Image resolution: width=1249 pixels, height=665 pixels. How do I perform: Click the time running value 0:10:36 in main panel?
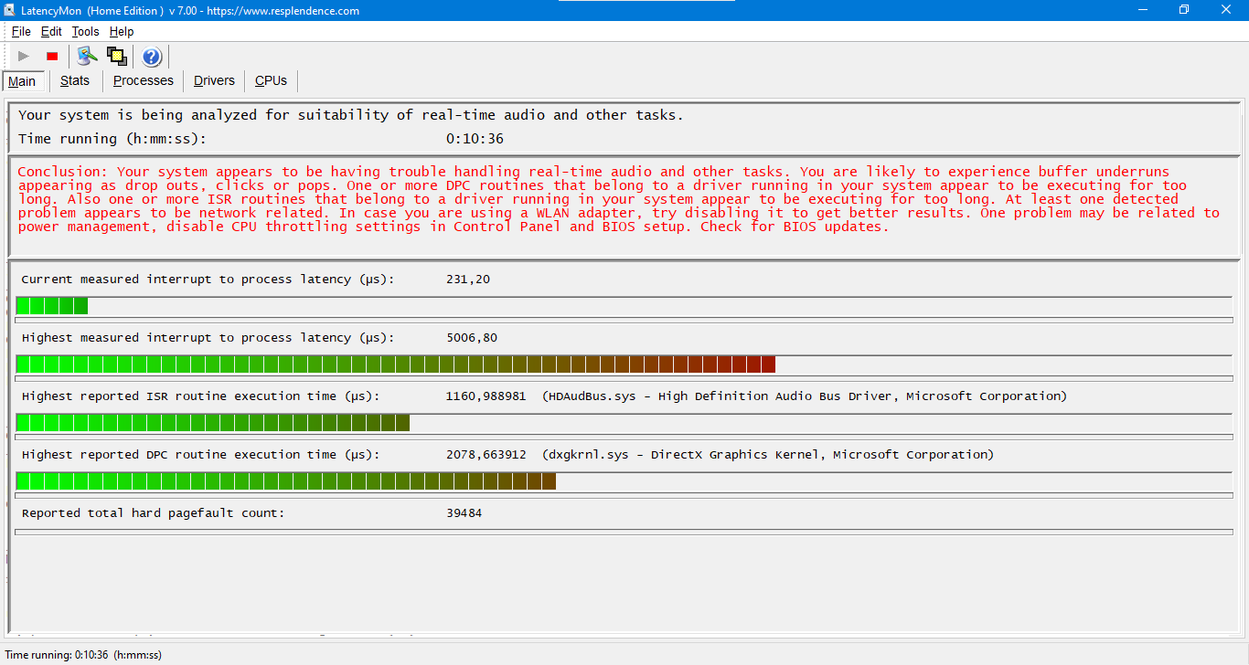click(x=475, y=139)
